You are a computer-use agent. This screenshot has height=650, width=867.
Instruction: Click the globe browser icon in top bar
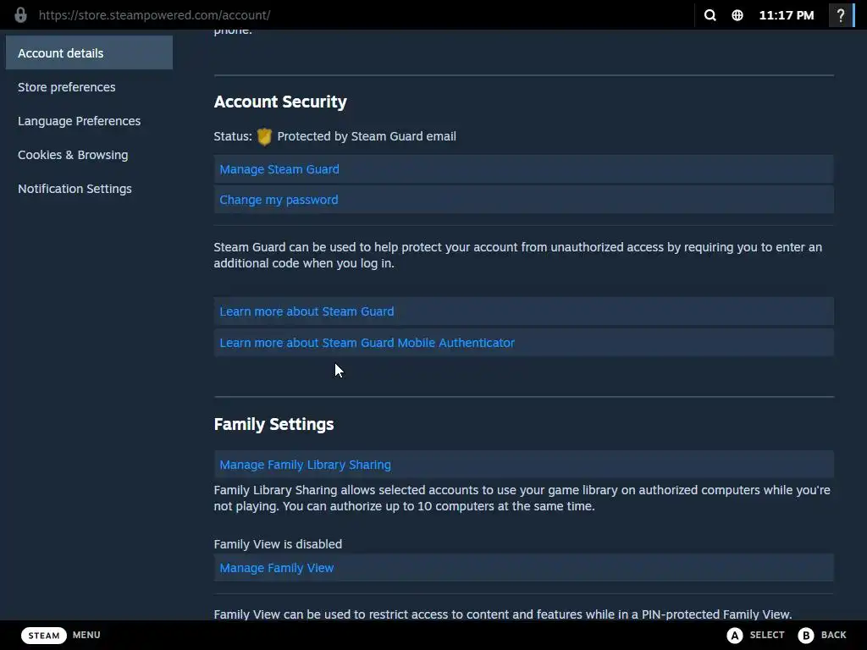pyautogui.click(x=737, y=15)
